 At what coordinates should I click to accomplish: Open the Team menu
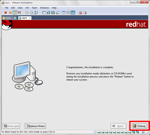point(34,8)
